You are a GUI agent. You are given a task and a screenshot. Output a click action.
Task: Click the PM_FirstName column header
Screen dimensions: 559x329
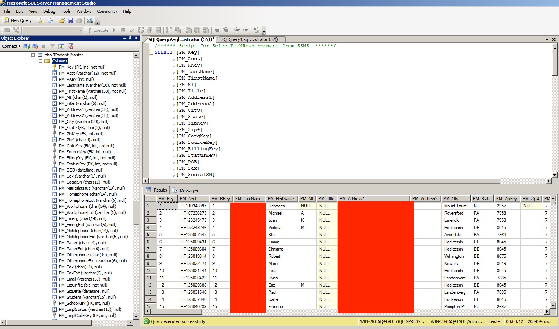pyautogui.click(x=281, y=199)
